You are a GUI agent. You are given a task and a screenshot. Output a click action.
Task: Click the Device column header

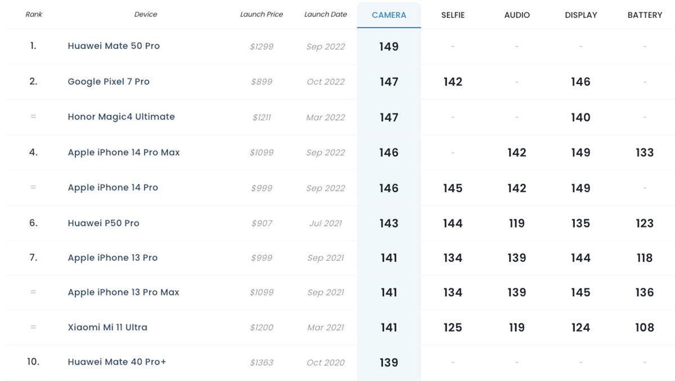click(146, 15)
